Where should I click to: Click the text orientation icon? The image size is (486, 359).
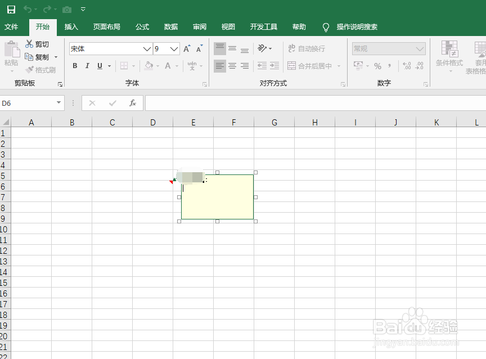262,48
